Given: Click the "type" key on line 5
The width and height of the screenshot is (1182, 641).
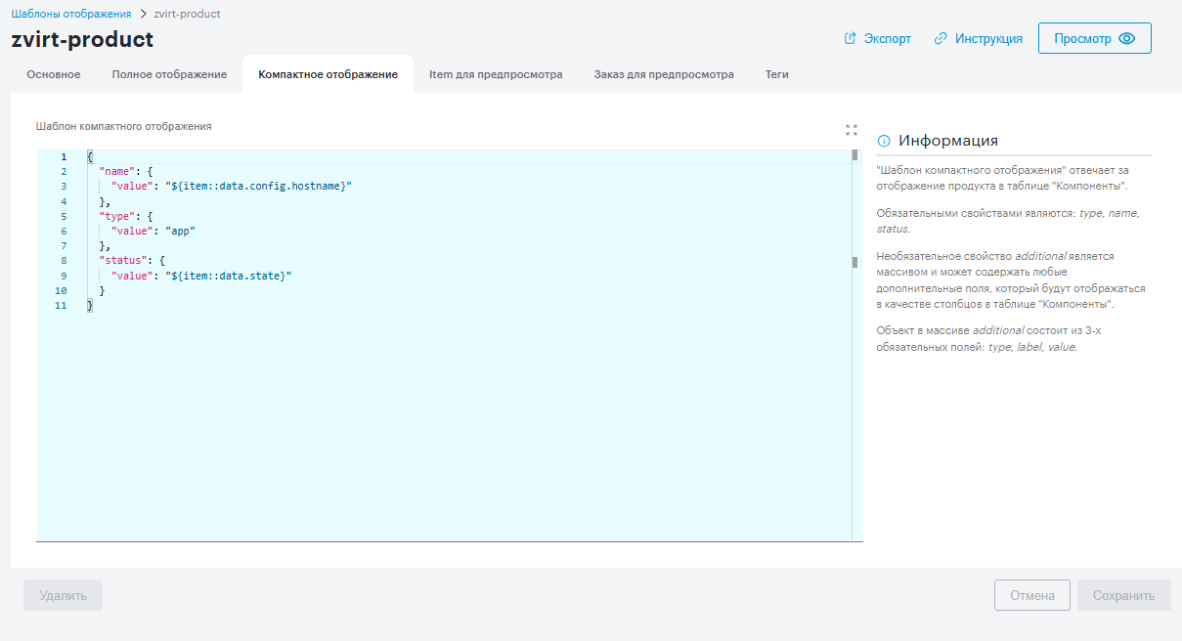Looking at the screenshot, I should click(x=117, y=216).
